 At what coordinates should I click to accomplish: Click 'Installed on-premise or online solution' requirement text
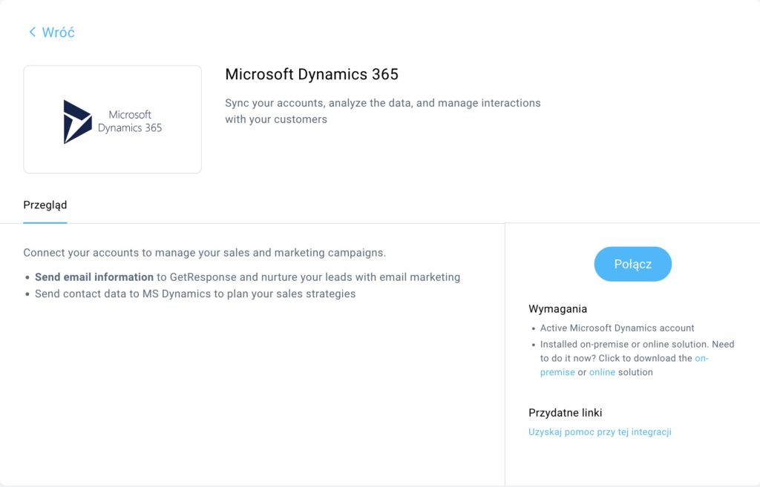(x=638, y=358)
